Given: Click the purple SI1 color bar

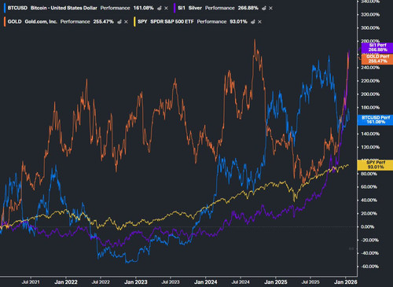Looking at the screenshot, I should tap(174, 8).
